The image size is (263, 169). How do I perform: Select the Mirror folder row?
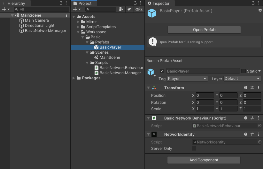(108, 22)
